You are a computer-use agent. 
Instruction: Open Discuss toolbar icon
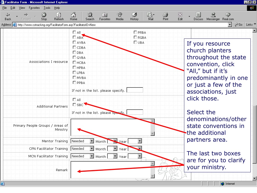[x=198, y=16]
